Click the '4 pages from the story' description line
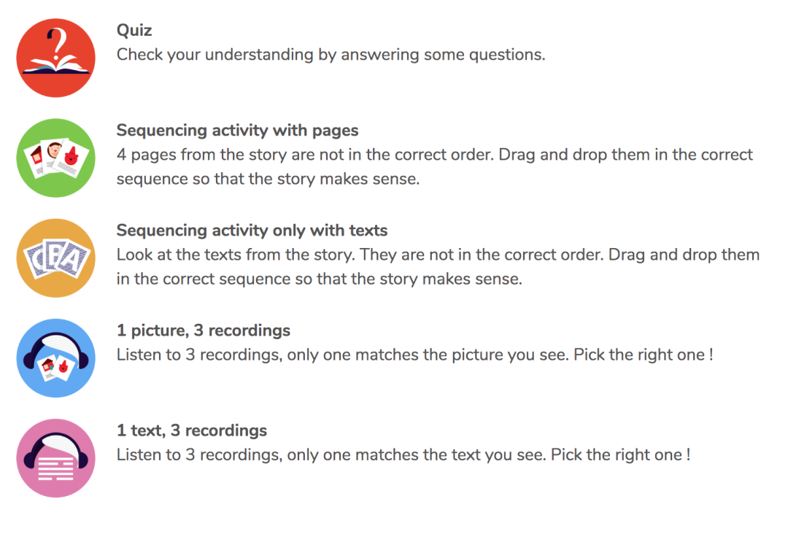788x534 pixels. tap(434, 155)
